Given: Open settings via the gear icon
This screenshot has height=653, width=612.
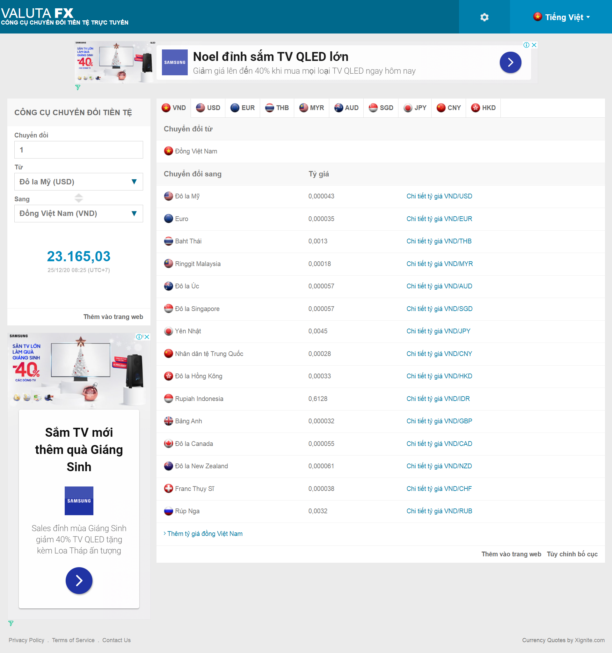Looking at the screenshot, I should click(484, 17).
